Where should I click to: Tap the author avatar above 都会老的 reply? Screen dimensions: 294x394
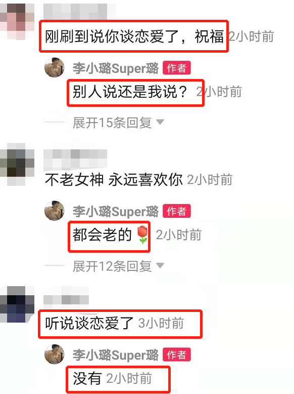[x=55, y=211]
